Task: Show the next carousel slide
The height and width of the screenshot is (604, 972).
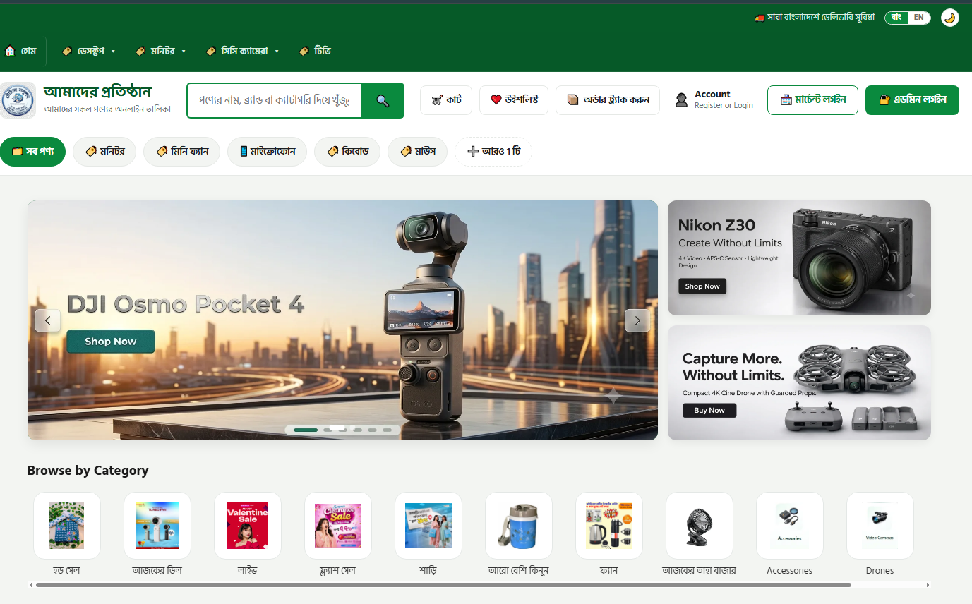Action: coord(637,320)
